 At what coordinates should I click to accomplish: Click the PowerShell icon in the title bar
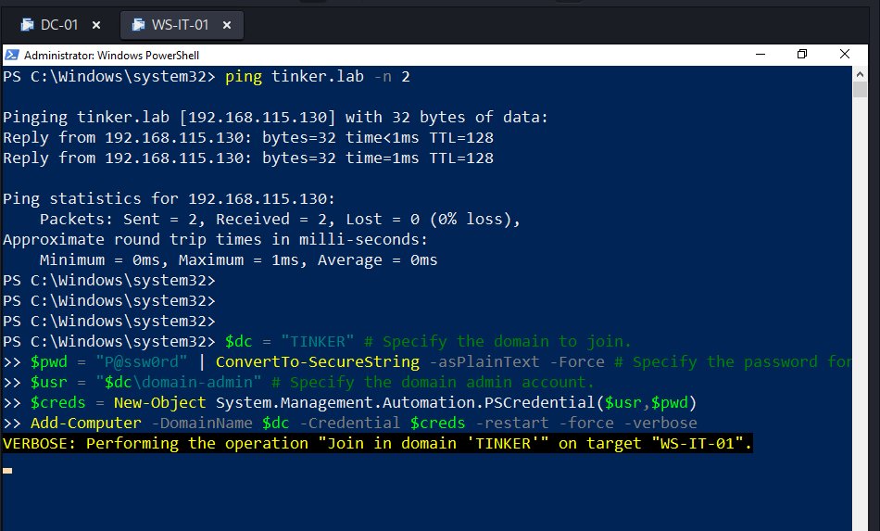click(12, 55)
